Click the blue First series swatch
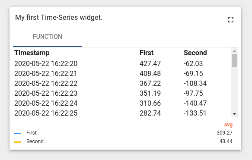252x160 pixels. pos(18,133)
